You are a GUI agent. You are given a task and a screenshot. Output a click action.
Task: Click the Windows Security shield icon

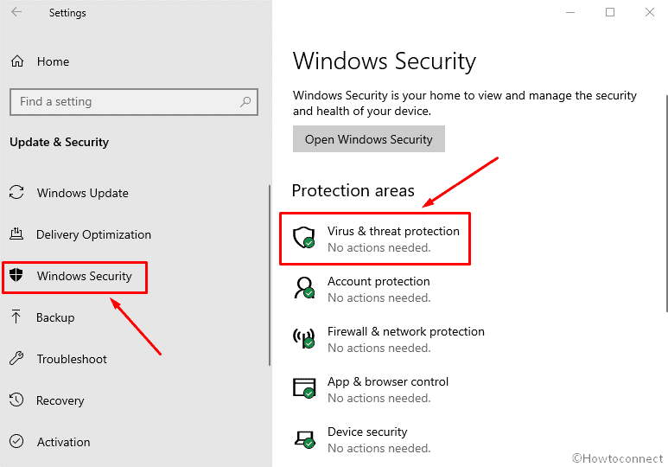16,276
